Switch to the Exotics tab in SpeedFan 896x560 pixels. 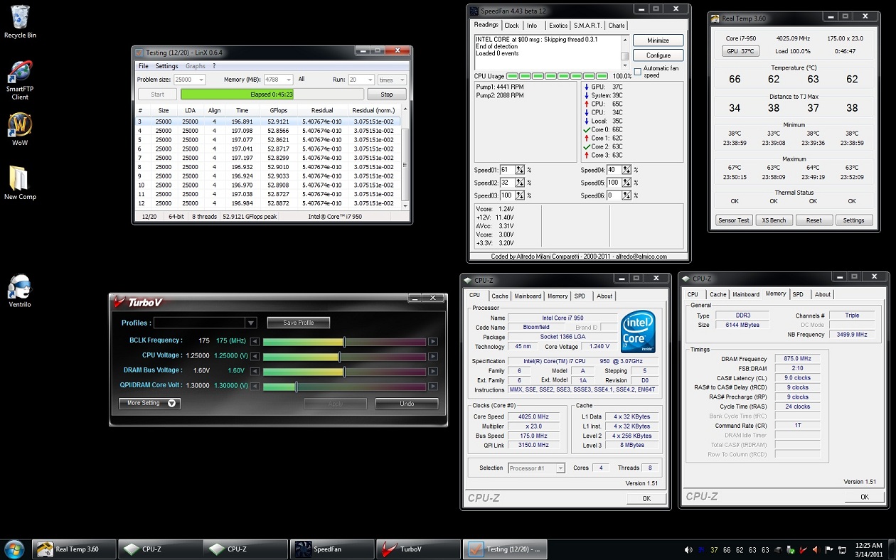pyautogui.click(x=558, y=26)
